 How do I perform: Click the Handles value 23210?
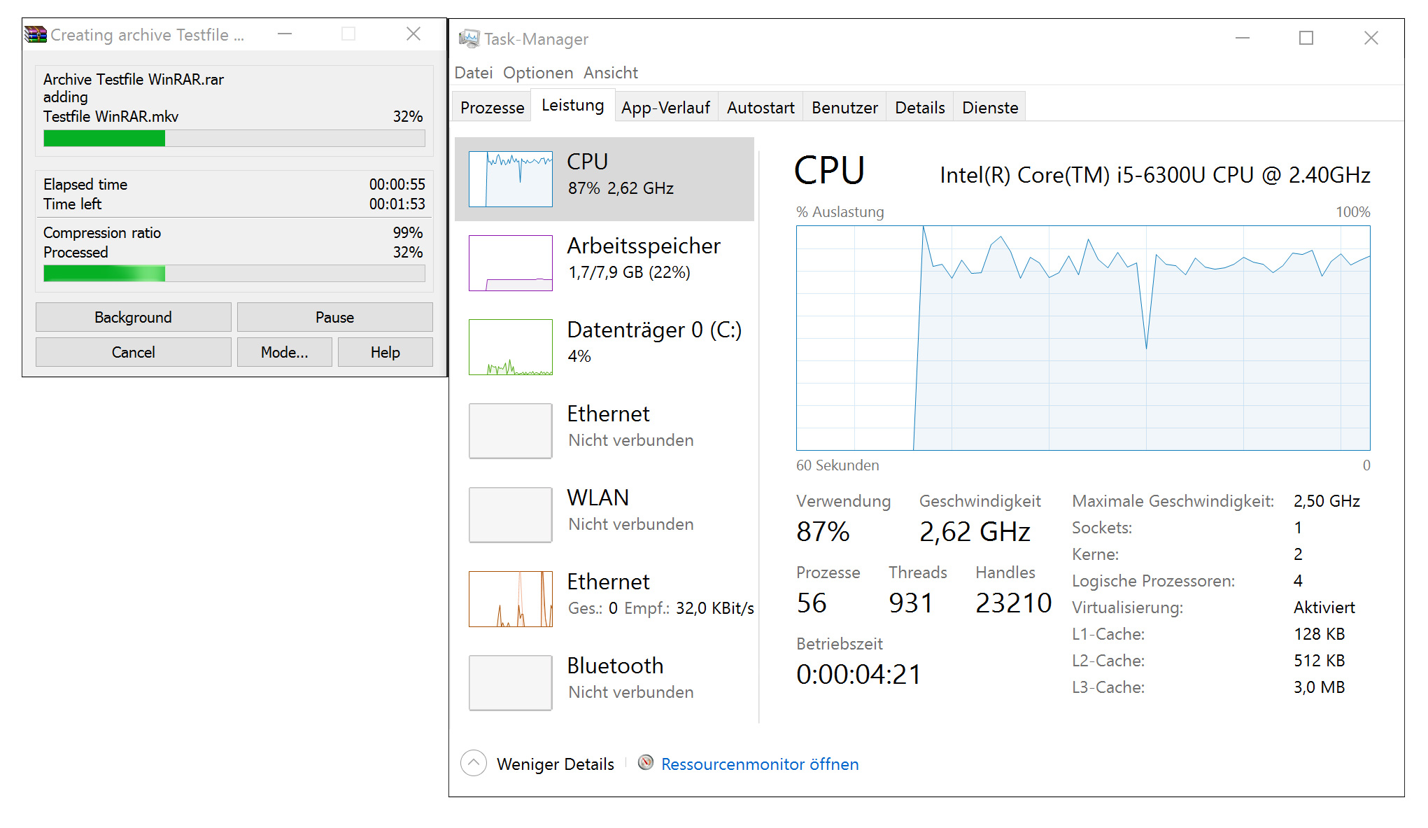[1014, 603]
